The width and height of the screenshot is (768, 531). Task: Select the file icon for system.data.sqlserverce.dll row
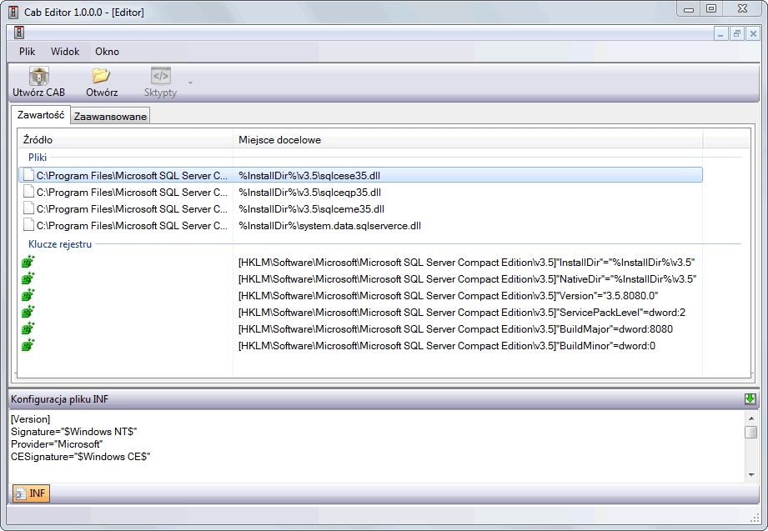tap(29, 225)
